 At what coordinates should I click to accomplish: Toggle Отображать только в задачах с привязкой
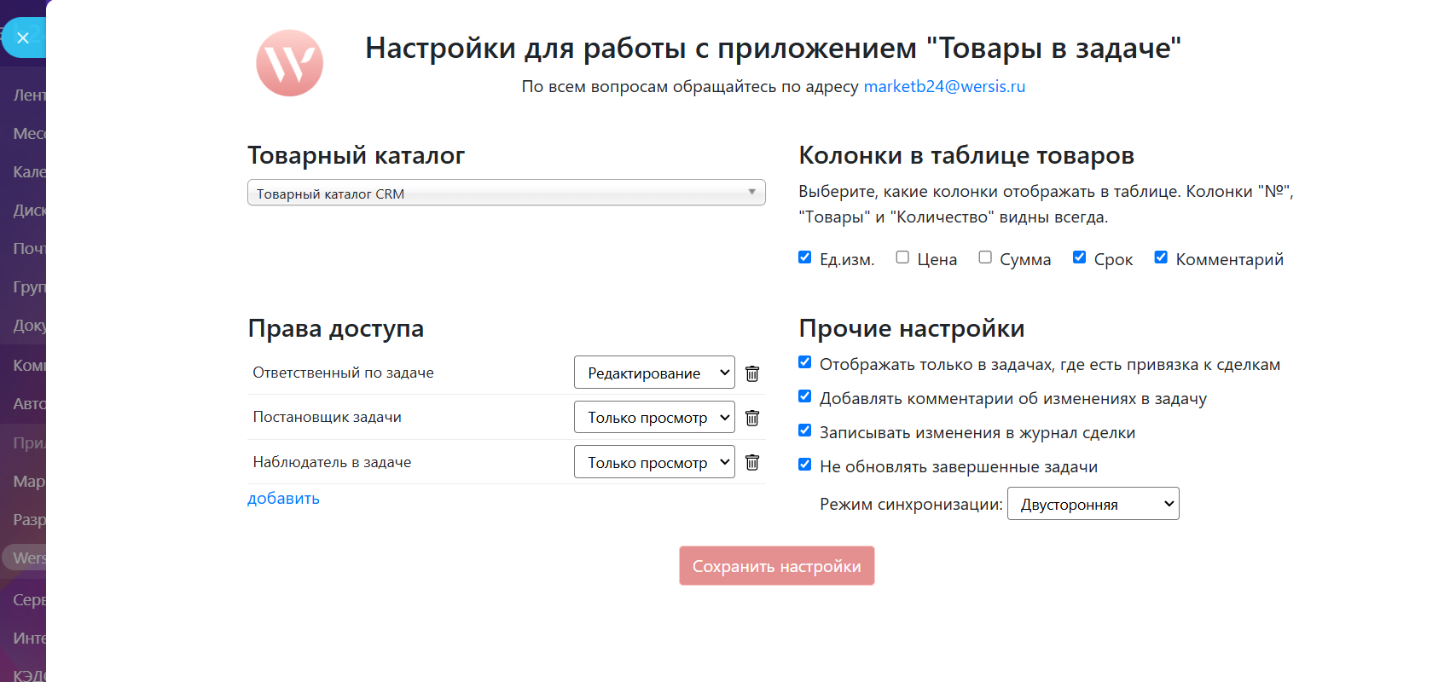coord(804,362)
